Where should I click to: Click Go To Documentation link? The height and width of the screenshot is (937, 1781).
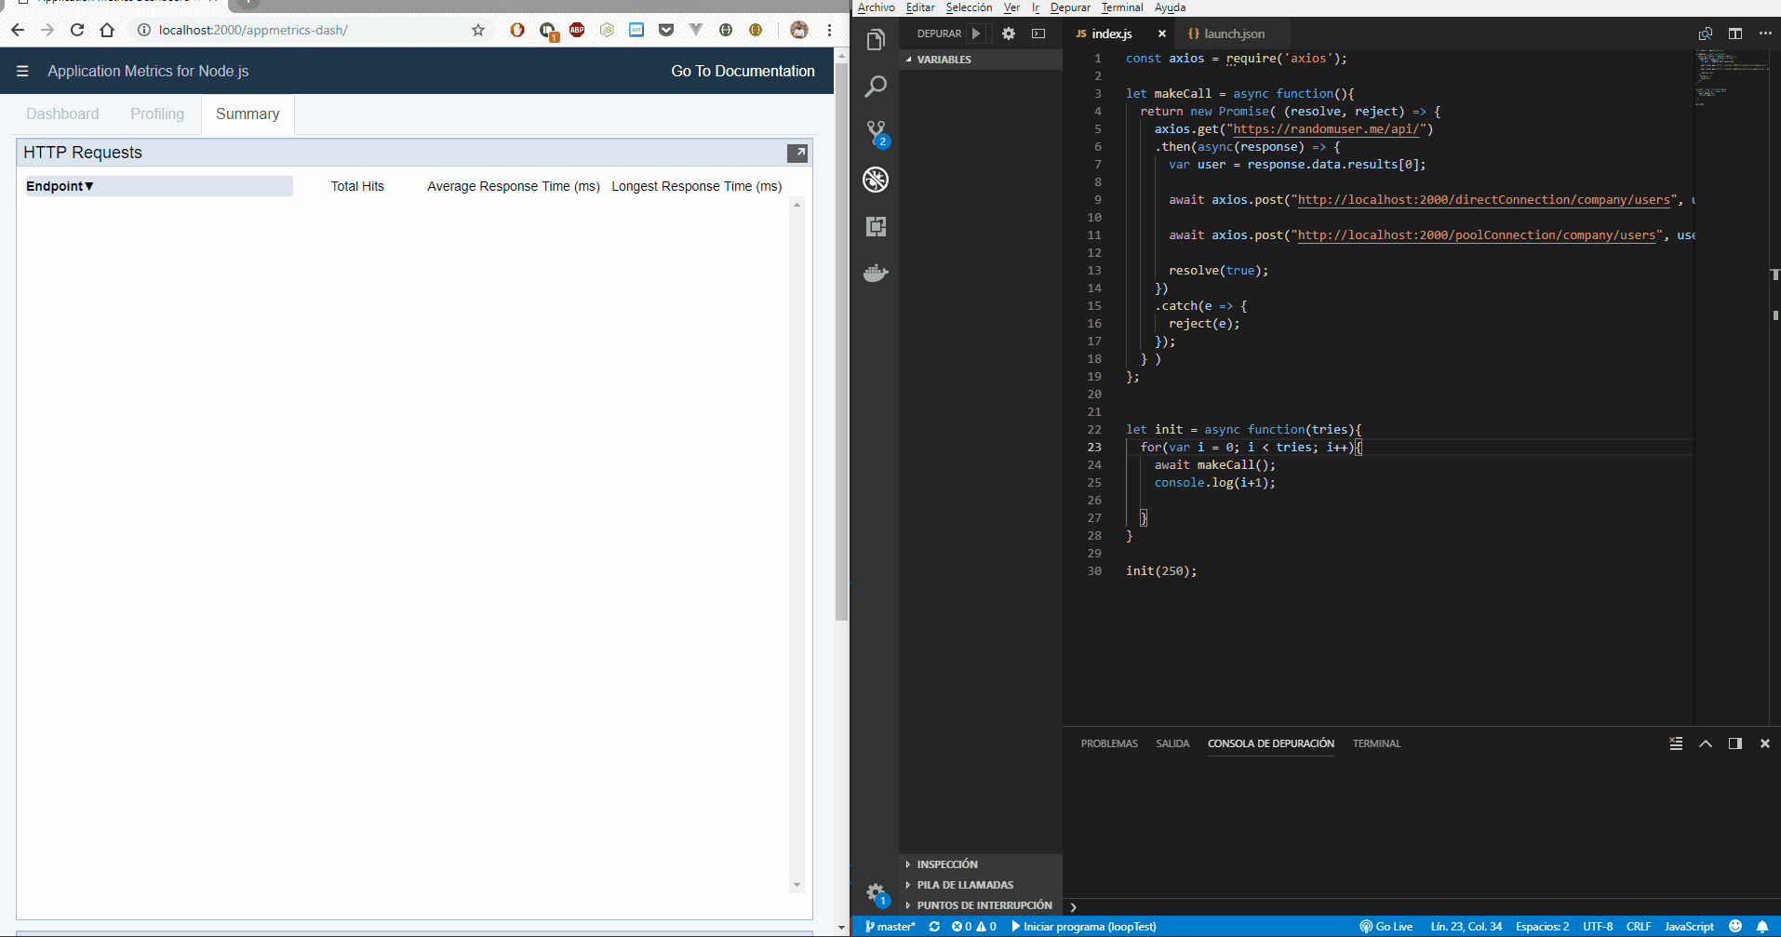tap(742, 71)
